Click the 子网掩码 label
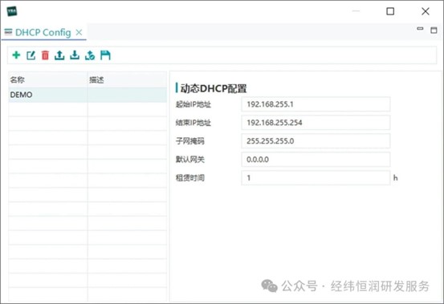Viewport: 444px width, 304px height. 190,141
